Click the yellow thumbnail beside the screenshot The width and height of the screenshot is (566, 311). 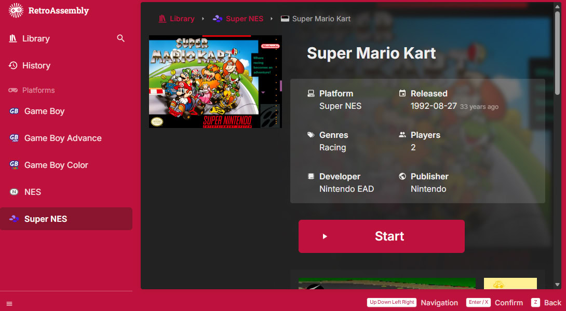[510, 284]
